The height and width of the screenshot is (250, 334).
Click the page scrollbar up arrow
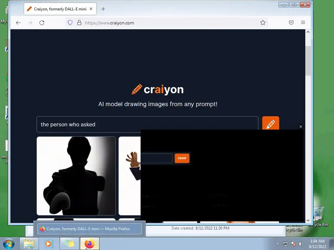[308, 32]
